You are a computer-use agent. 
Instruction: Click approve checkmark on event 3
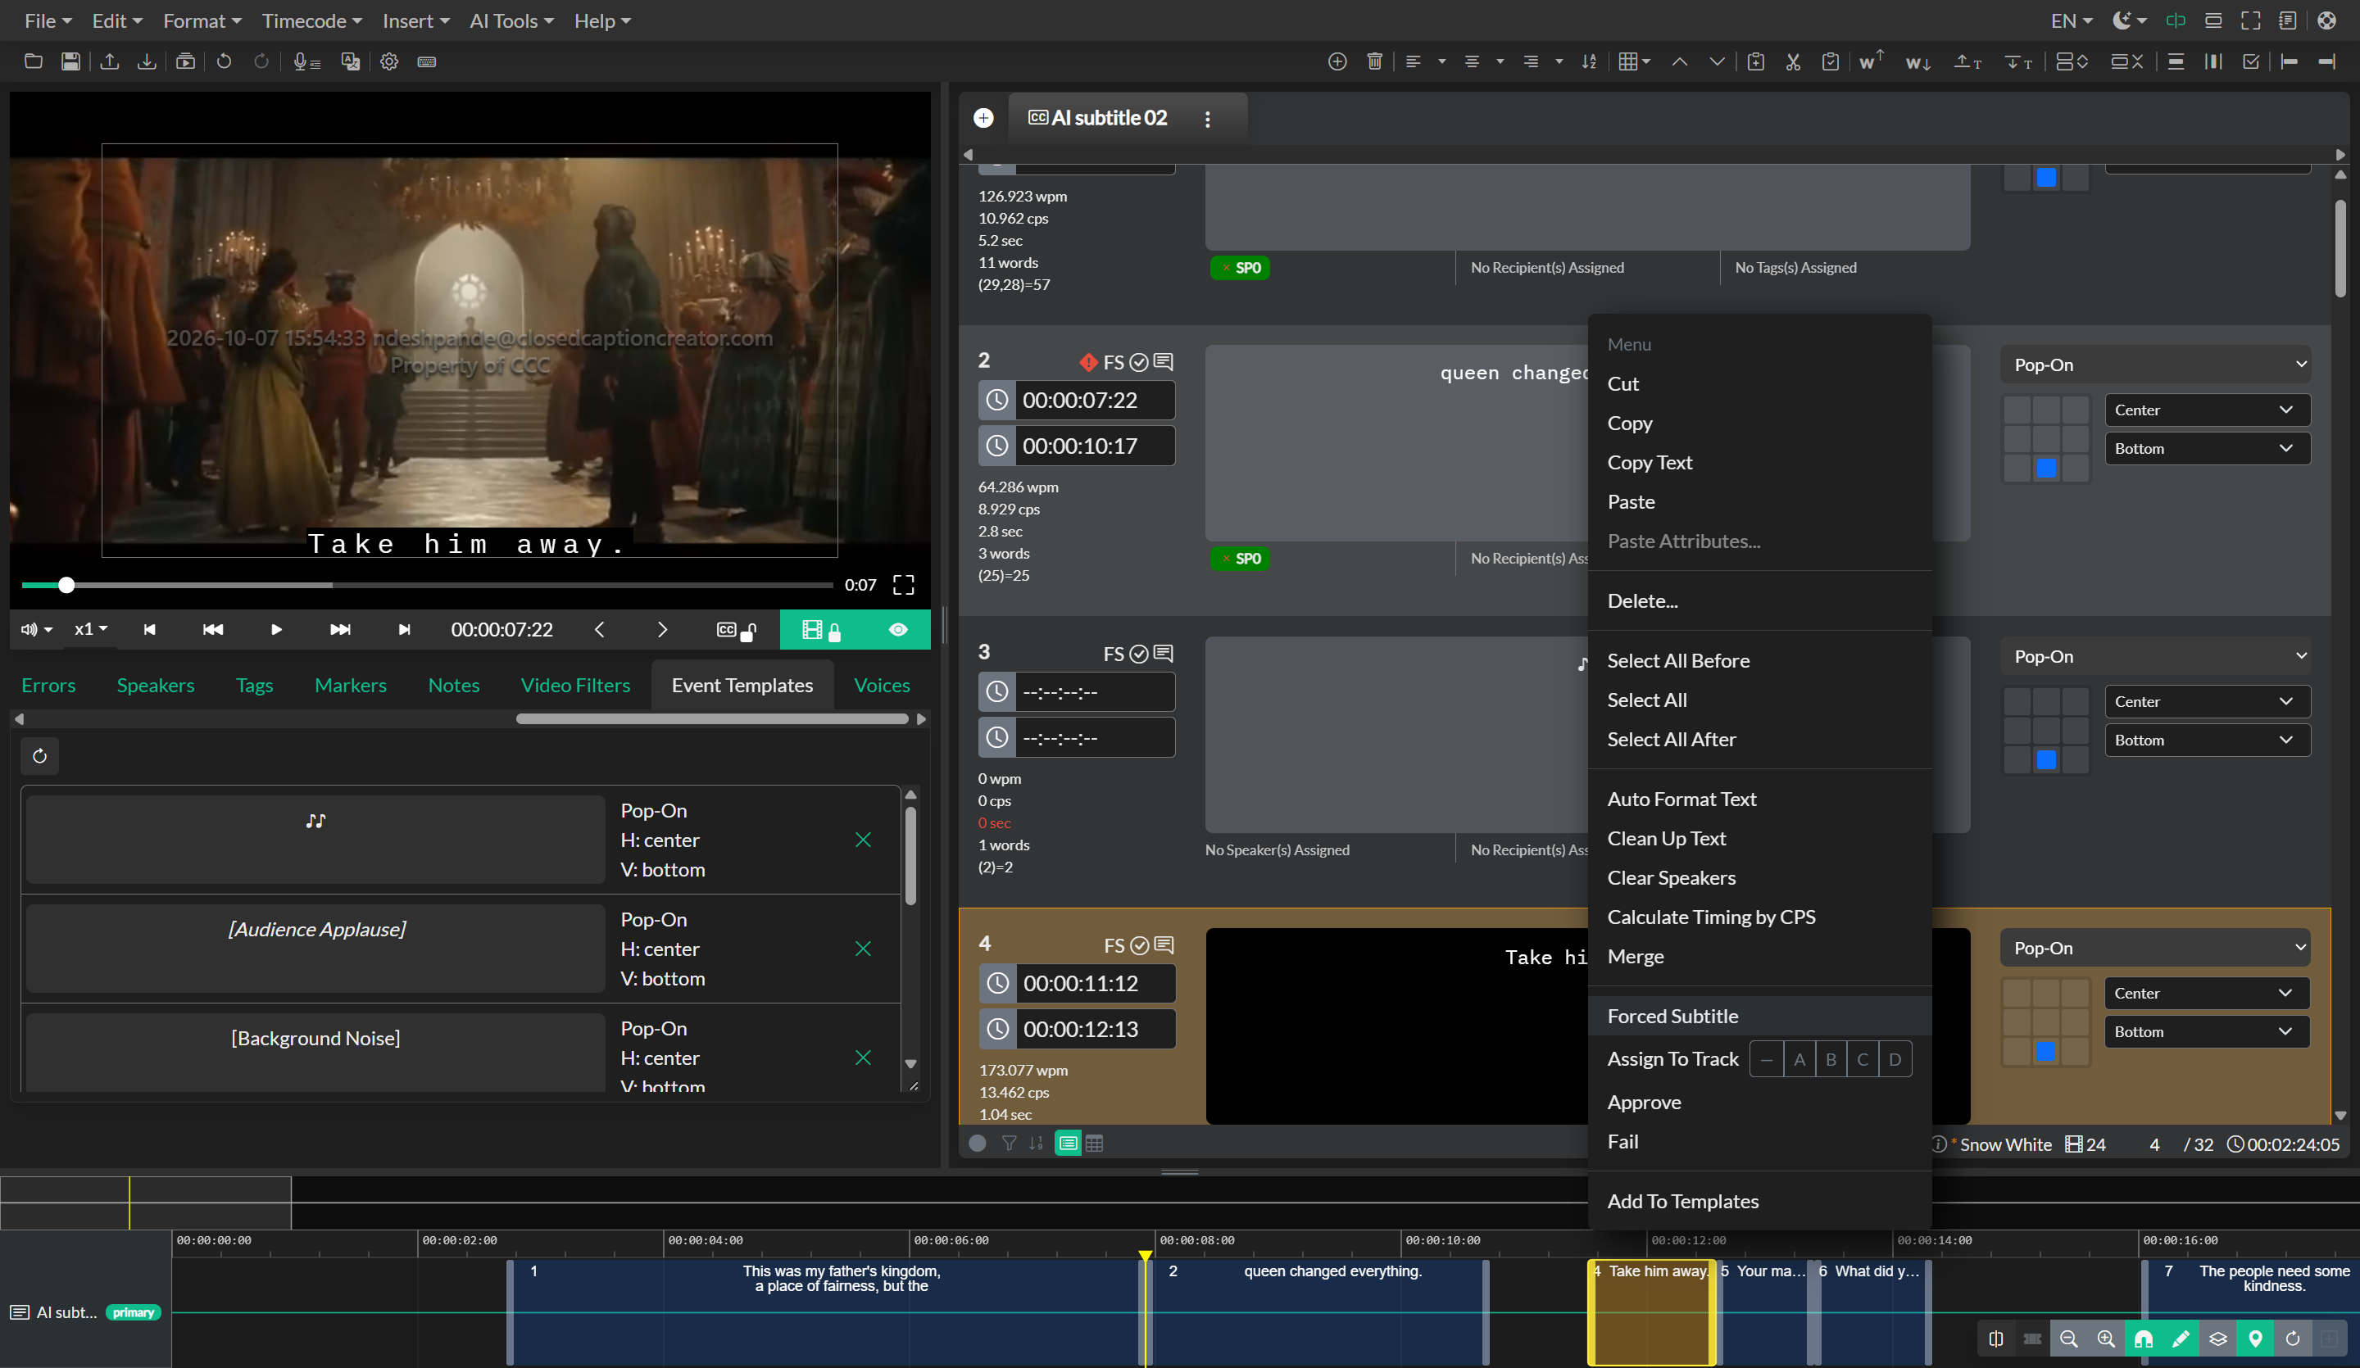(1139, 654)
